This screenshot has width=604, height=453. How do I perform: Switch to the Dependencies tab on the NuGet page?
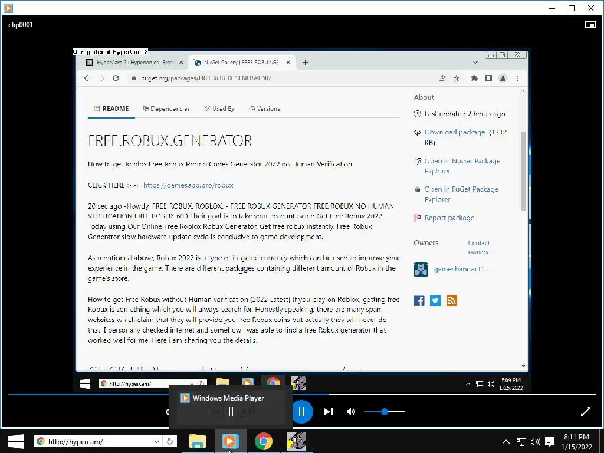pos(166,109)
